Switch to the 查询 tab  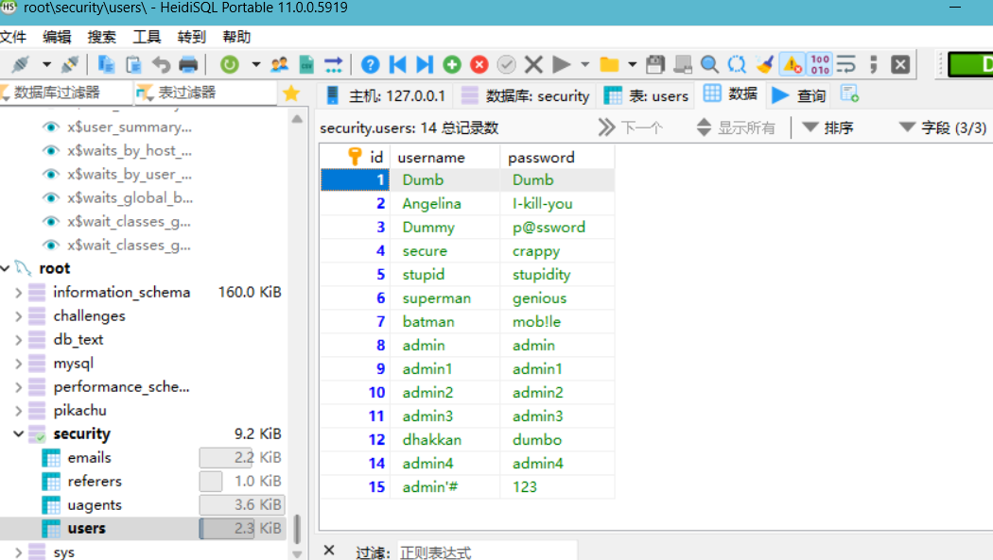(798, 95)
